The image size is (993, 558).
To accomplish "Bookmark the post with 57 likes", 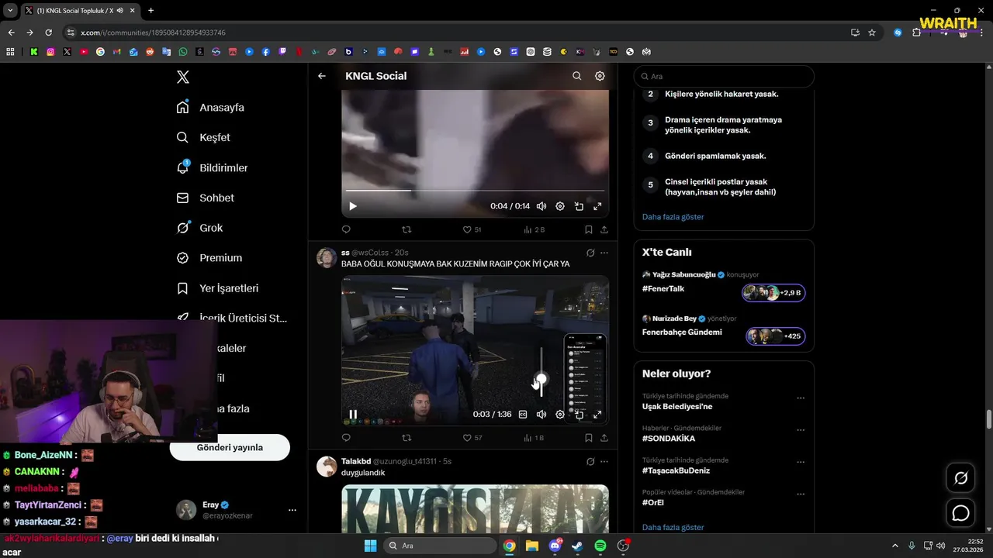I will [x=588, y=438].
